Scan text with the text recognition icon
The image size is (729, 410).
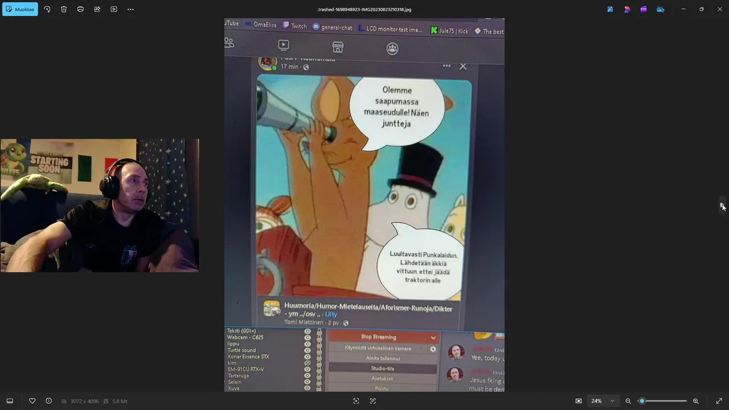coord(373,401)
